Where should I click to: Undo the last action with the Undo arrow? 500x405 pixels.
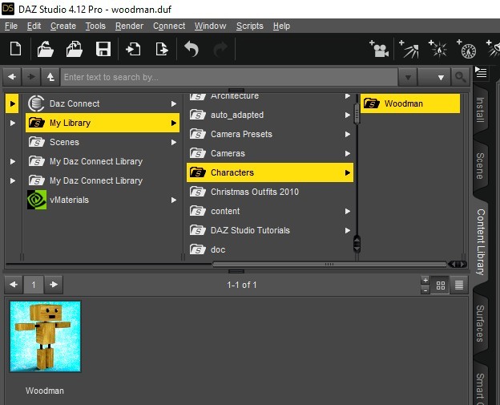(x=192, y=49)
